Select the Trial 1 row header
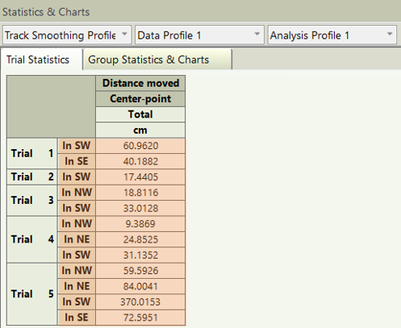The width and height of the screenshot is (401, 328). coord(32,154)
